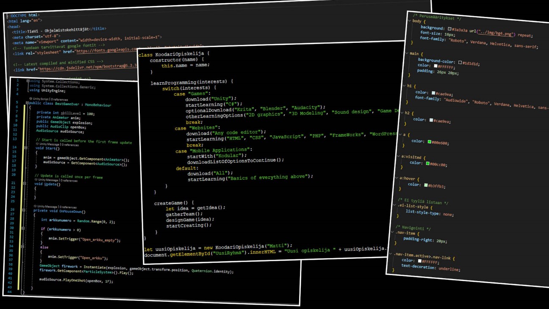This screenshot has height=309, width=549.
Task: Click the #cae9ea swatch in the h1 rule
Action: coord(433,93)
